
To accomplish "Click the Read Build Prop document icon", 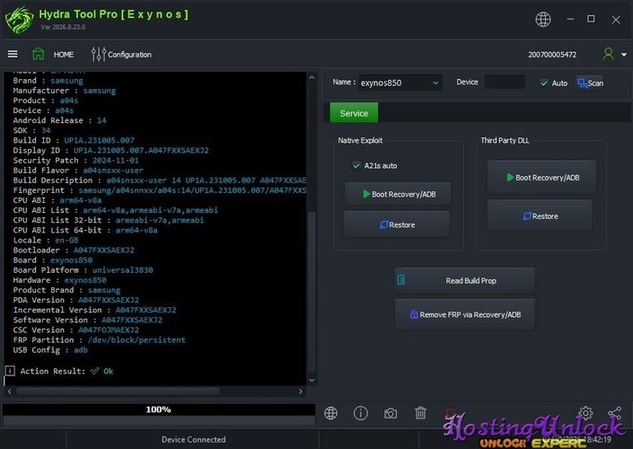I will click(x=401, y=279).
